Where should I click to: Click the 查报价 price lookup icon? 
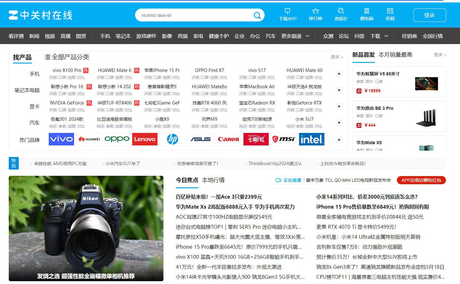[341, 11]
